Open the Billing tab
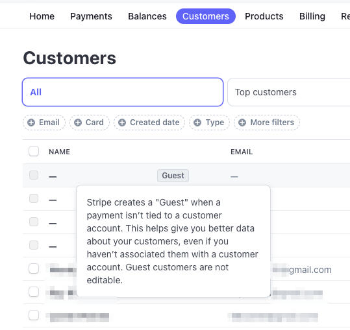The height and width of the screenshot is (330, 350). coord(312,16)
